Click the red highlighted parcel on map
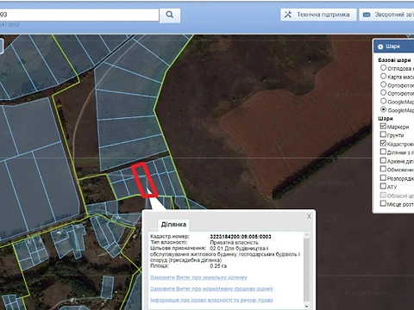 click(145, 180)
